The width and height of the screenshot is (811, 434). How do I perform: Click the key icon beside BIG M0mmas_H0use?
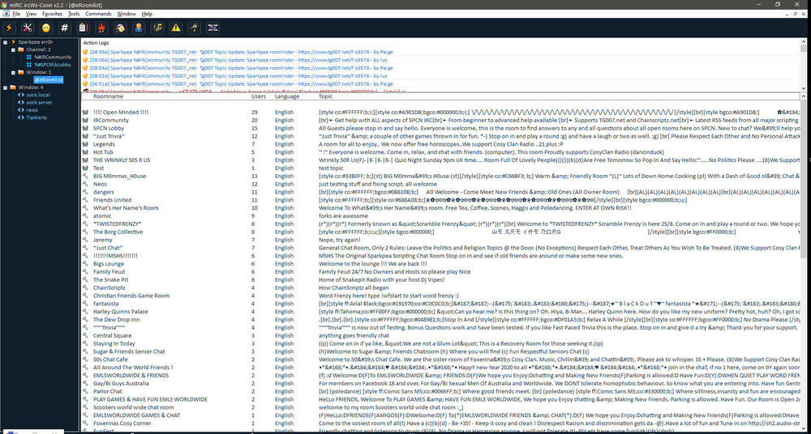[x=85, y=177]
